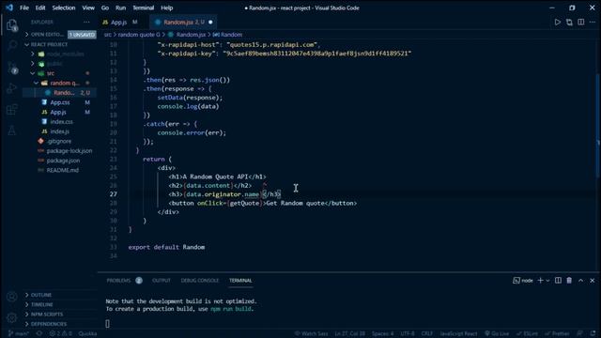Toggle Quokka in status bar
This screenshot has height=338, width=601.
point(87,334)
